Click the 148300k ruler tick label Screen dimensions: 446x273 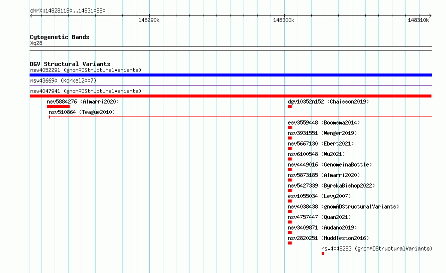(284, 20)
